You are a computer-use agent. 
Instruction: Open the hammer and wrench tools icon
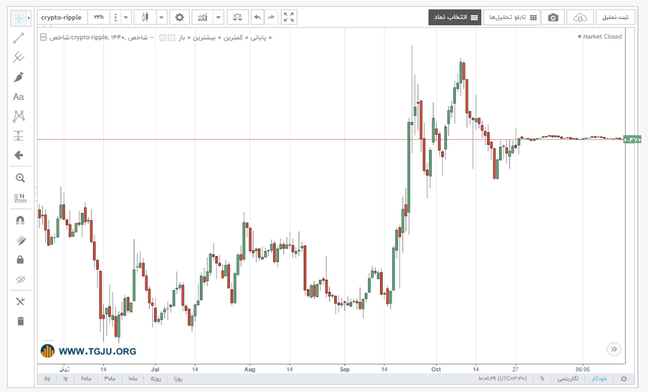(x=20, y=301)
